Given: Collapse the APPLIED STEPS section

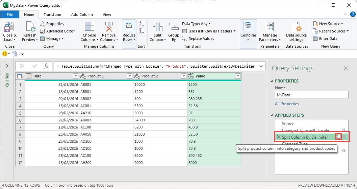Looking at the screenshot, I should click(x=272, y=115).
